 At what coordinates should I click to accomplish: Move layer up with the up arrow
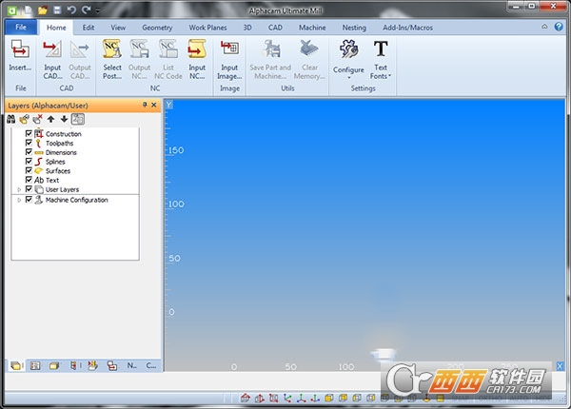(x=51, y=119)
